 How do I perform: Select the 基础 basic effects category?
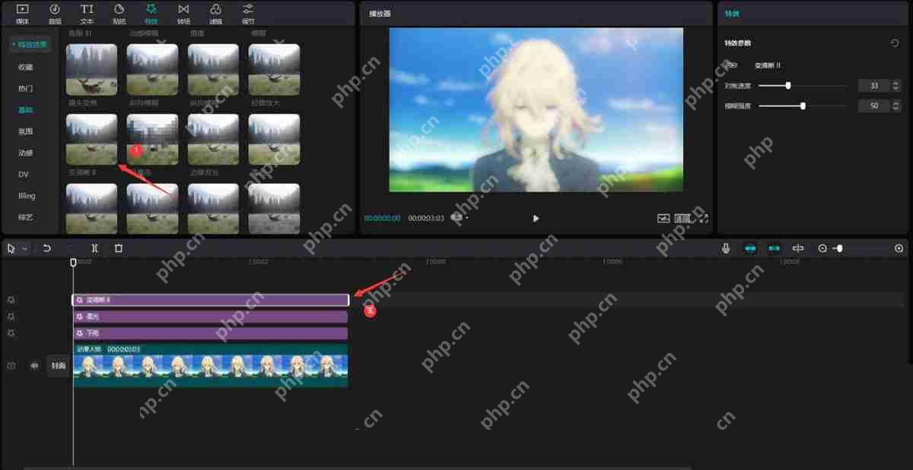(x=26, y=110)
